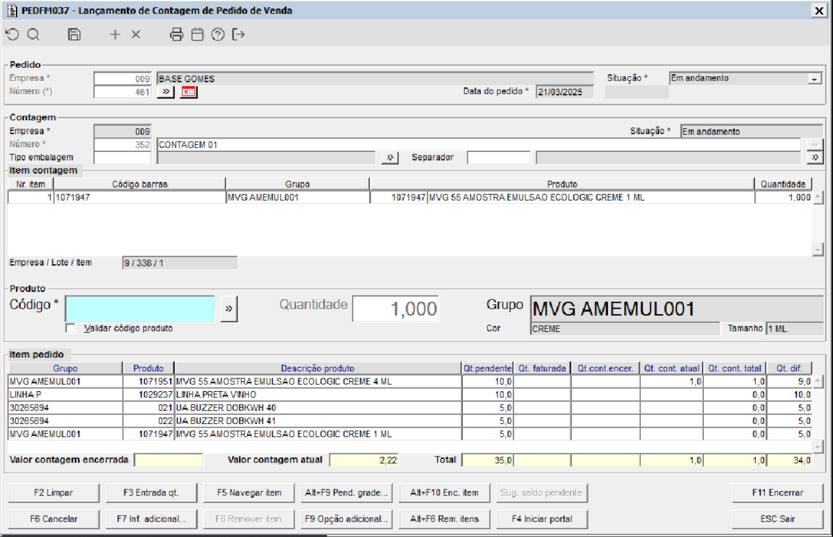Click Alt+F6 Rem. itens button
This screenshot has width=833, height=537.
pos(445,519)
